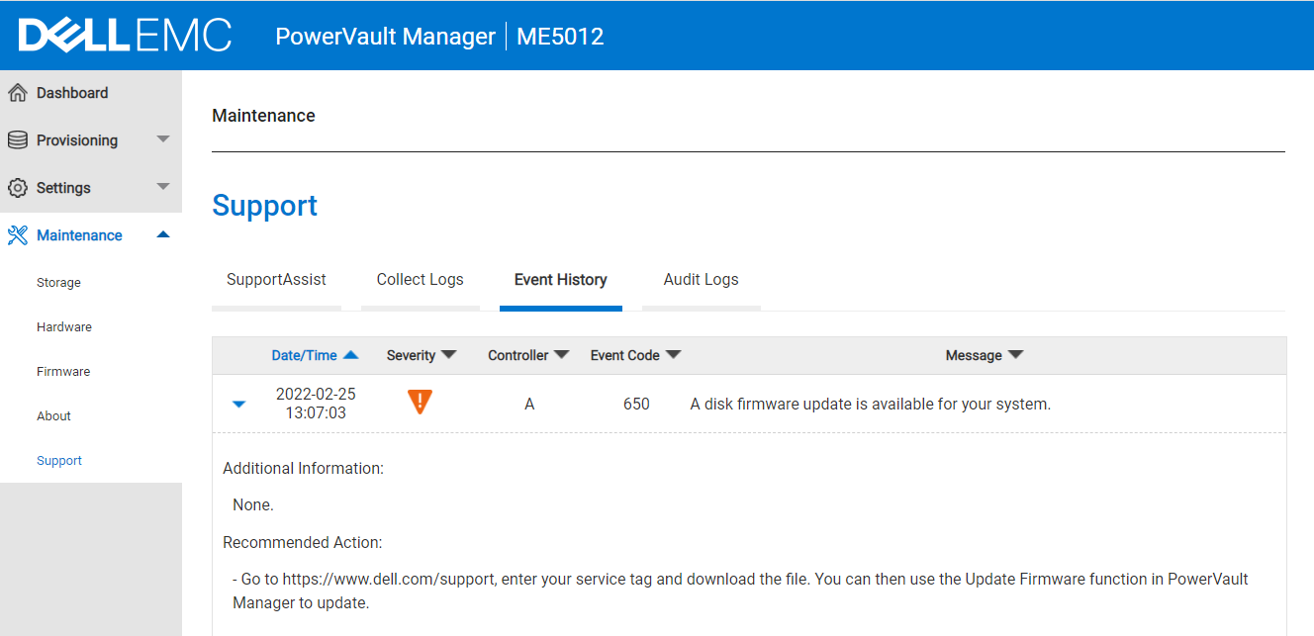
Task: Click the Maintenance sidebar label
Action: 79,235
